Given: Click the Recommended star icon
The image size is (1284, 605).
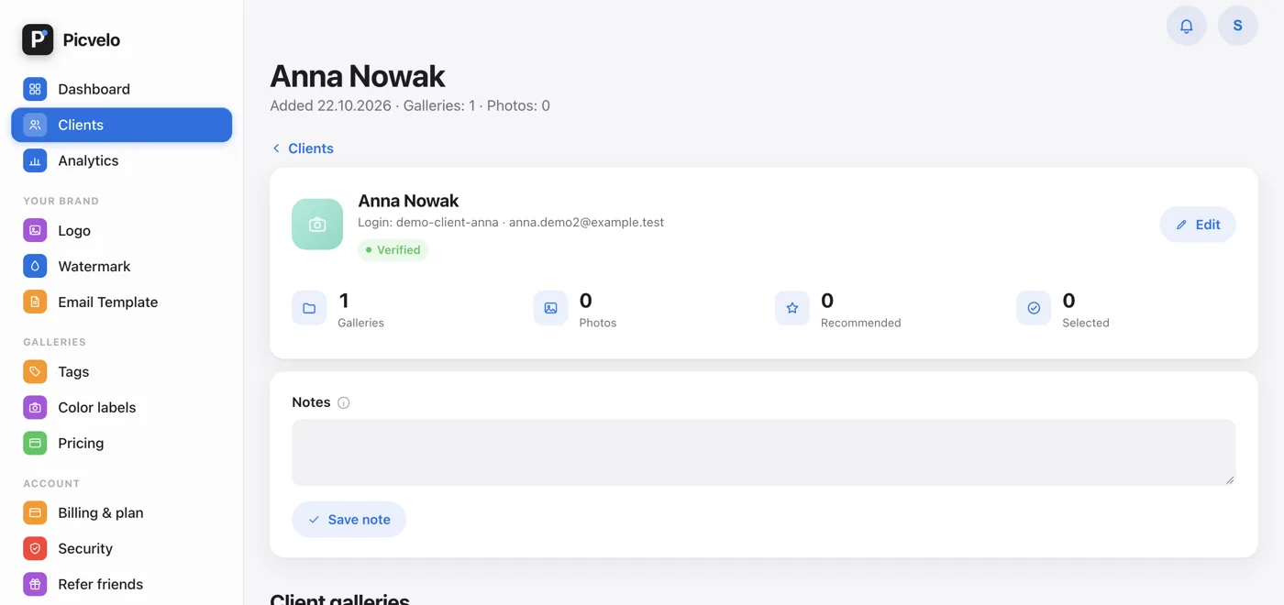Looking at the screenshot, I should 792,308.
